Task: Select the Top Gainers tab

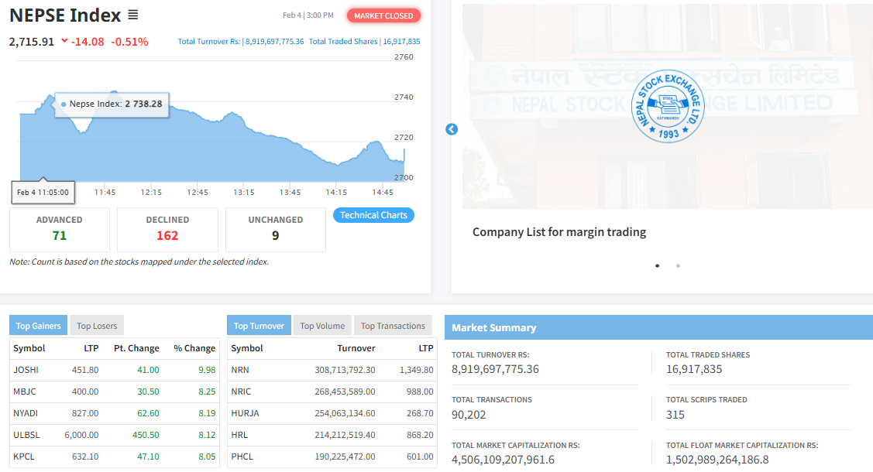Action: [x=38, y=326]
